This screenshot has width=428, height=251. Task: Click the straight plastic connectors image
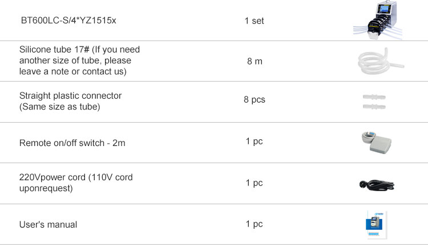point(374,102)
